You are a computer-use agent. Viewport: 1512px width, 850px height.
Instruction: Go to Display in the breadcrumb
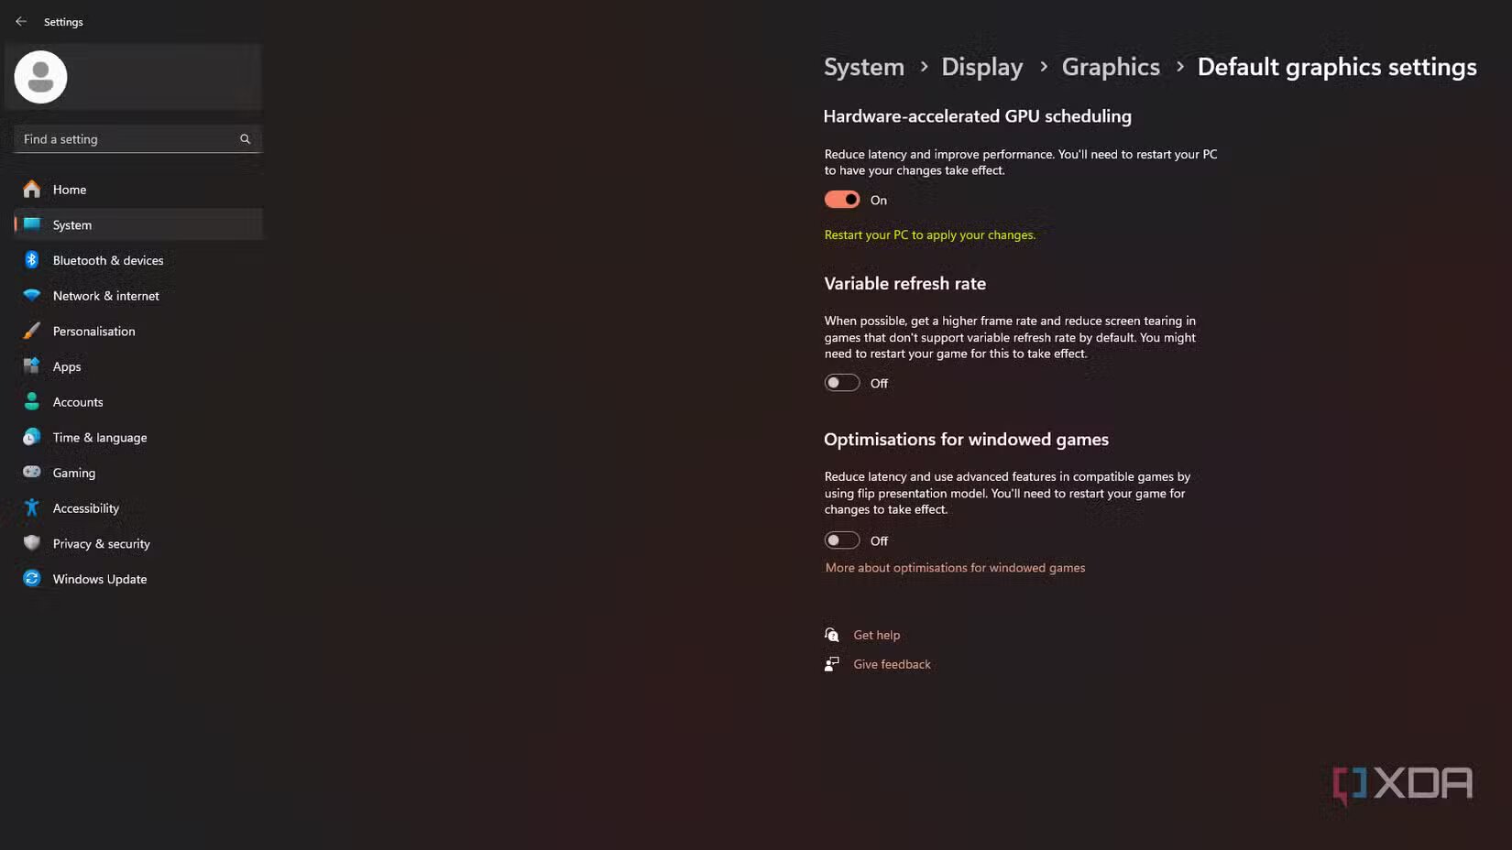(981, 67)
